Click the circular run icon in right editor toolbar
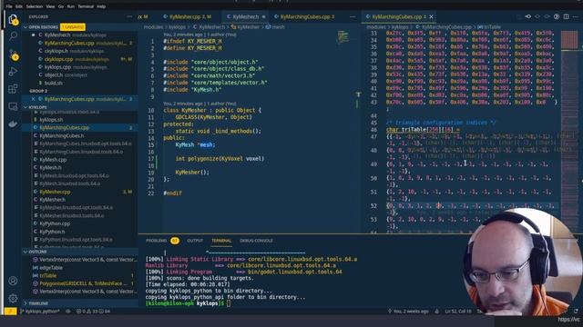 [x=557, y=16]
